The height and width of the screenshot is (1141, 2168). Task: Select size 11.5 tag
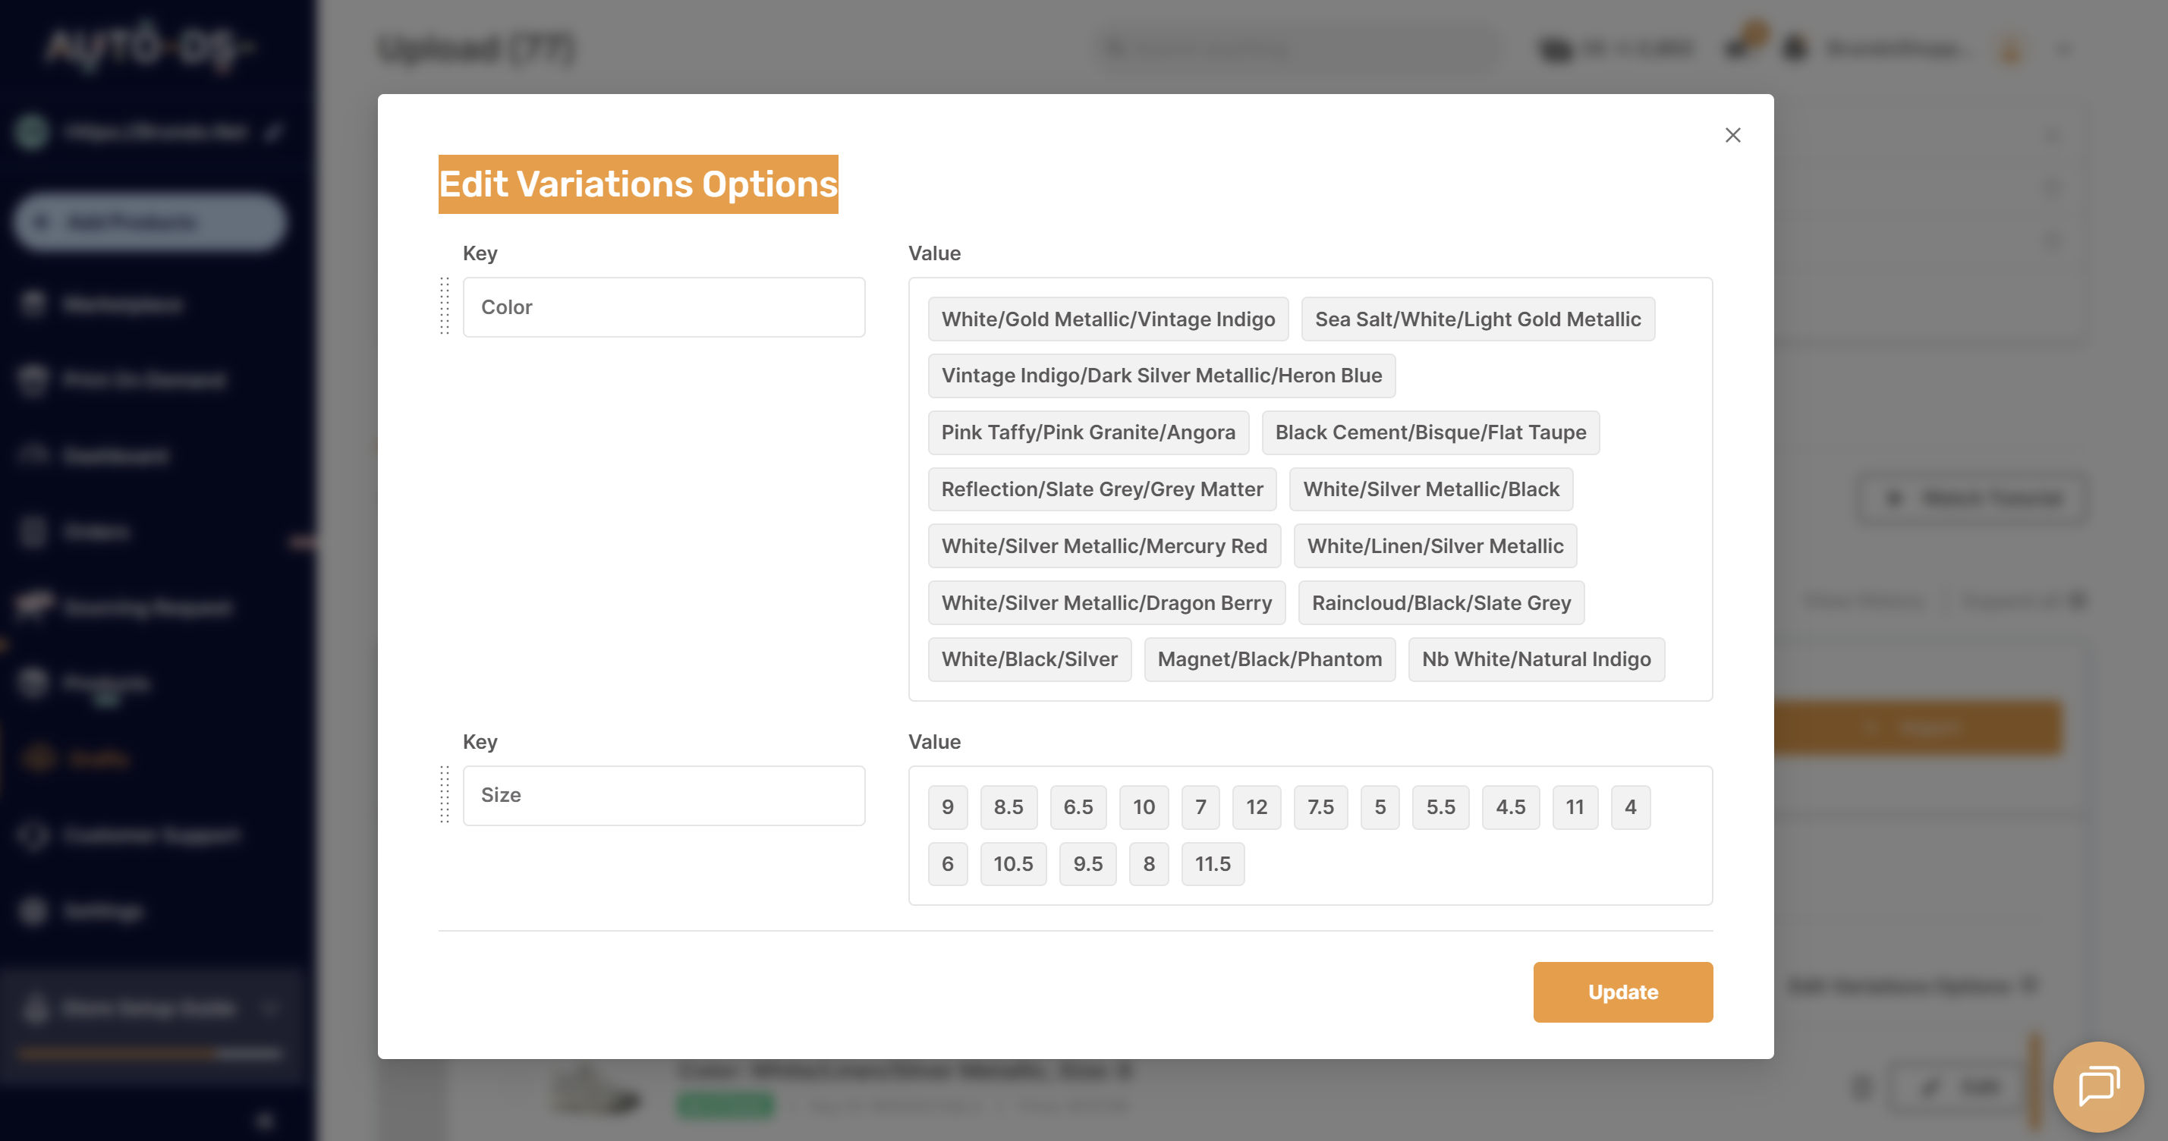pos(1212,863)
